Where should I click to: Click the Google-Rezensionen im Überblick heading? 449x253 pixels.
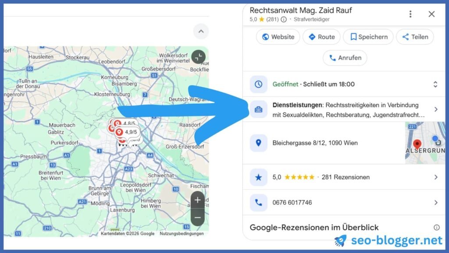click(314, 228)
